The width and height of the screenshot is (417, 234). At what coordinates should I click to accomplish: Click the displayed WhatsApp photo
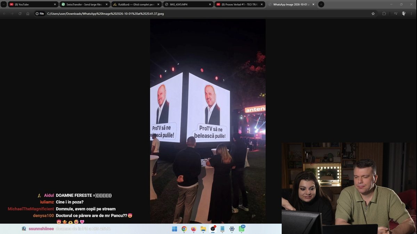coord(208,121)
